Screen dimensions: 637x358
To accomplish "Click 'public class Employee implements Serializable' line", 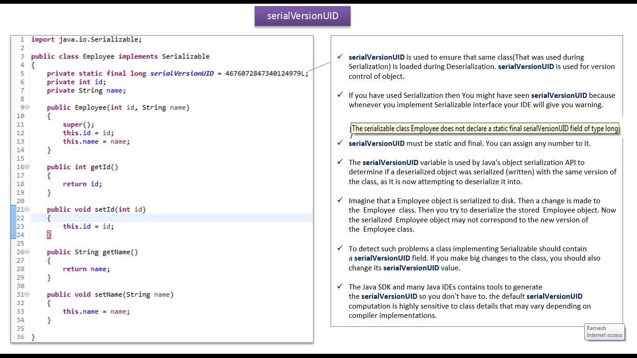I will (x=120, y=56).
